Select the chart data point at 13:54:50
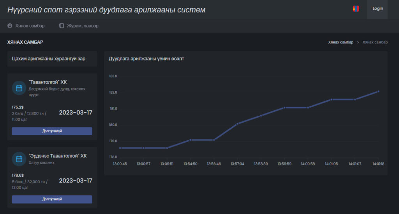399x214 pixels. [x=191, y=140]
